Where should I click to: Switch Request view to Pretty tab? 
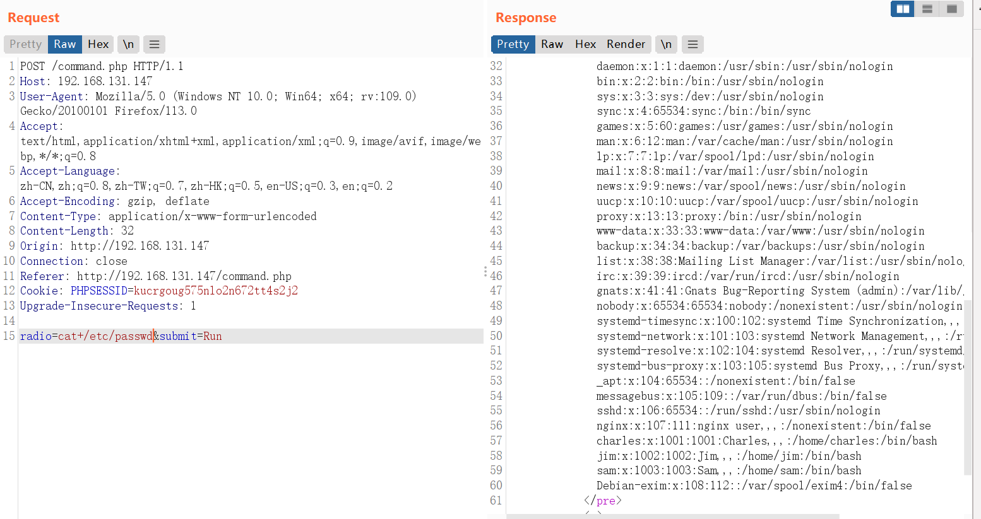[x=25, y=44]
